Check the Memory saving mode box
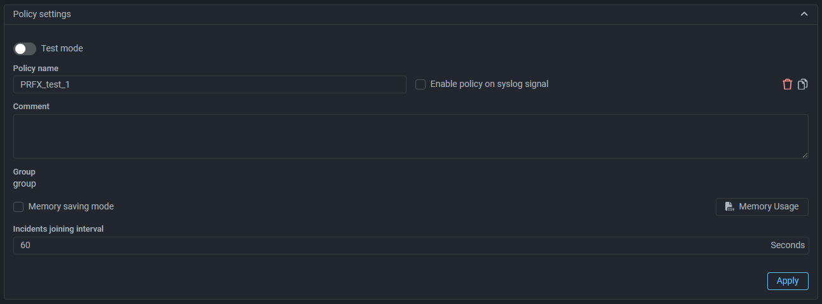Screen dimensions: 822x304 [x=18, y=207]
